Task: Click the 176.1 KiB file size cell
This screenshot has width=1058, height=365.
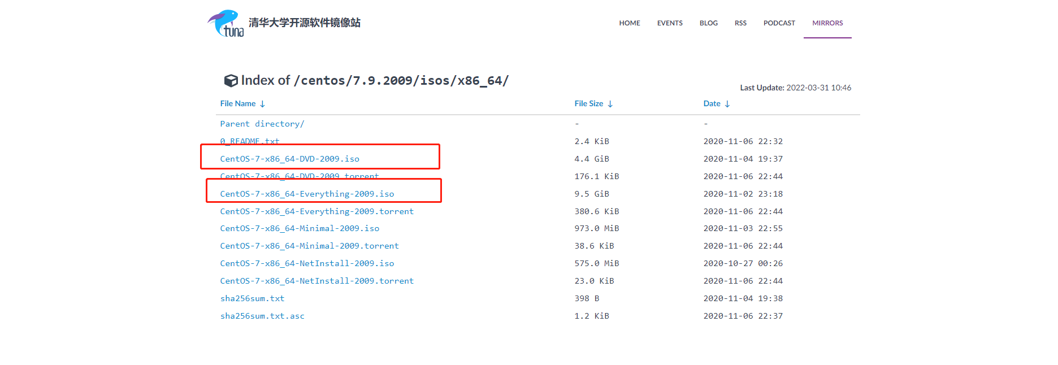Action: point(597,176)
